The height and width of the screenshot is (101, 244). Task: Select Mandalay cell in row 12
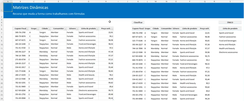[x=45, y=52]
